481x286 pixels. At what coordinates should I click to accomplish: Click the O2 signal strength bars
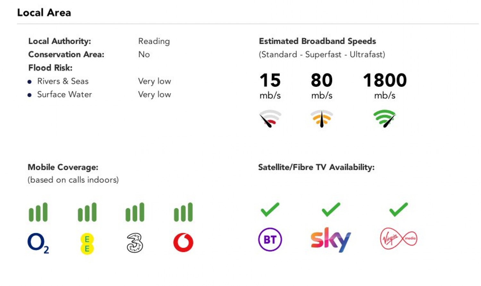(38, 212)
